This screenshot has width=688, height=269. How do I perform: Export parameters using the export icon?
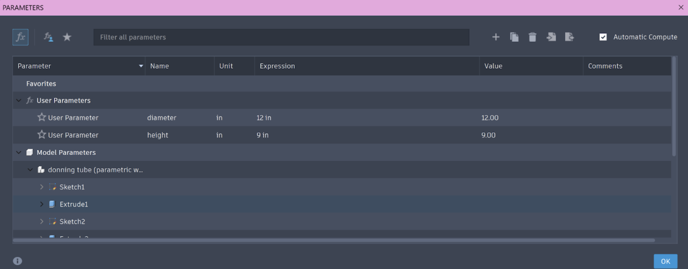click(570, 37)
